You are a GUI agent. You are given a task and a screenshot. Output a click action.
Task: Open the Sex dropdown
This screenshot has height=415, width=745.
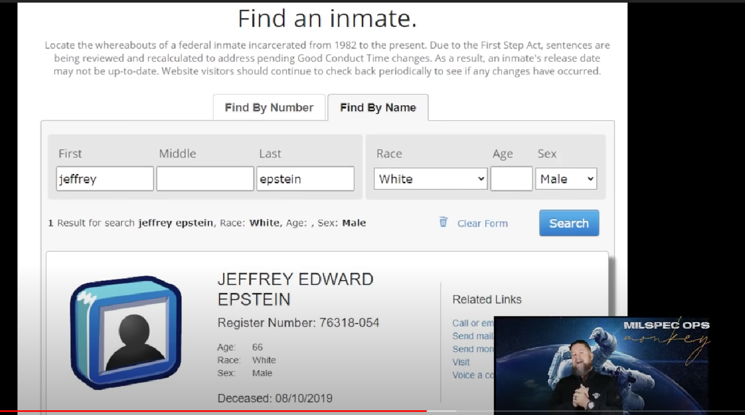[566, 179]
